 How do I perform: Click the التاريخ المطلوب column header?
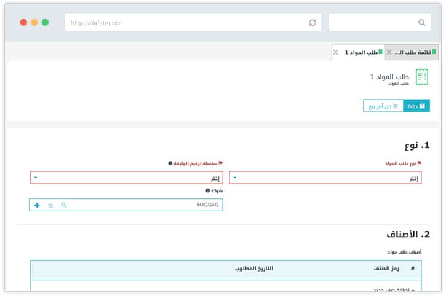(254, 269)
